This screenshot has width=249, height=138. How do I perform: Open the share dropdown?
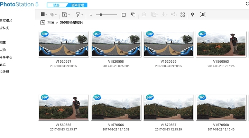pos(174,14)
